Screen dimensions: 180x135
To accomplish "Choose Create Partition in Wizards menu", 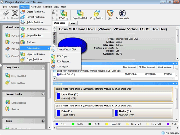I will (36, 12).
